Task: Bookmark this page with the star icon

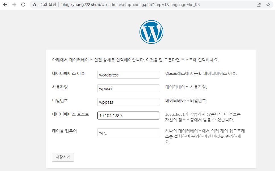Action: click(268, 5)
